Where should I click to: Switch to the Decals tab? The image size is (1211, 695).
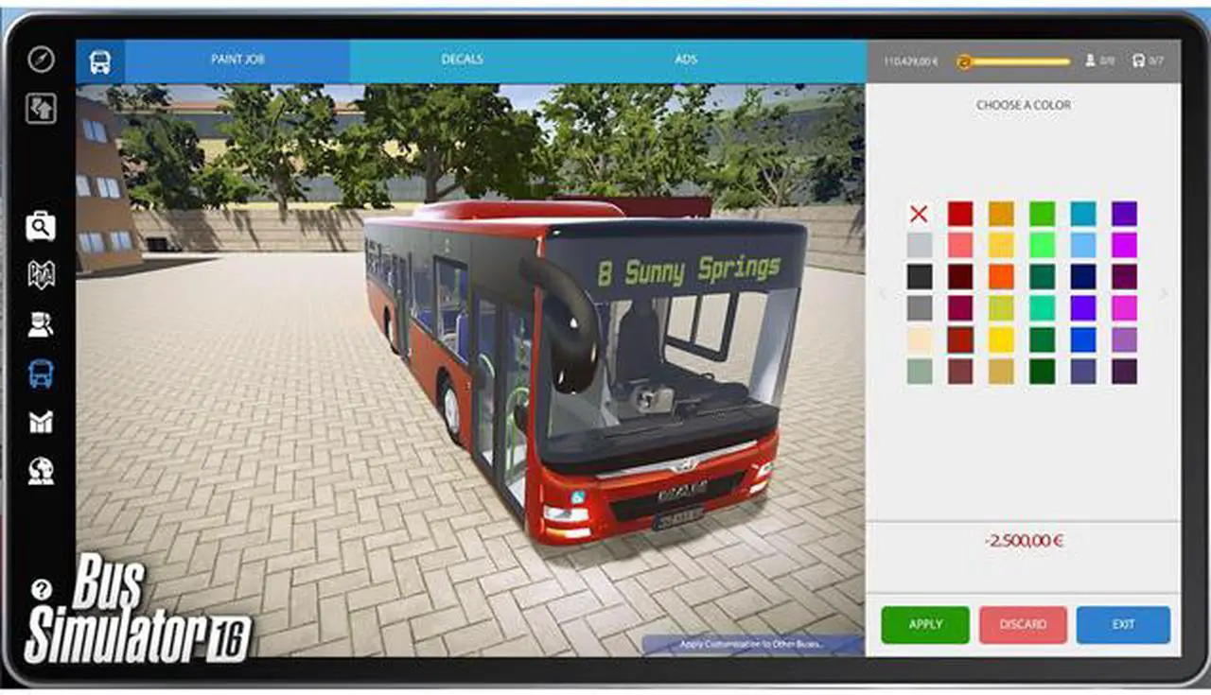pos(462,60)
